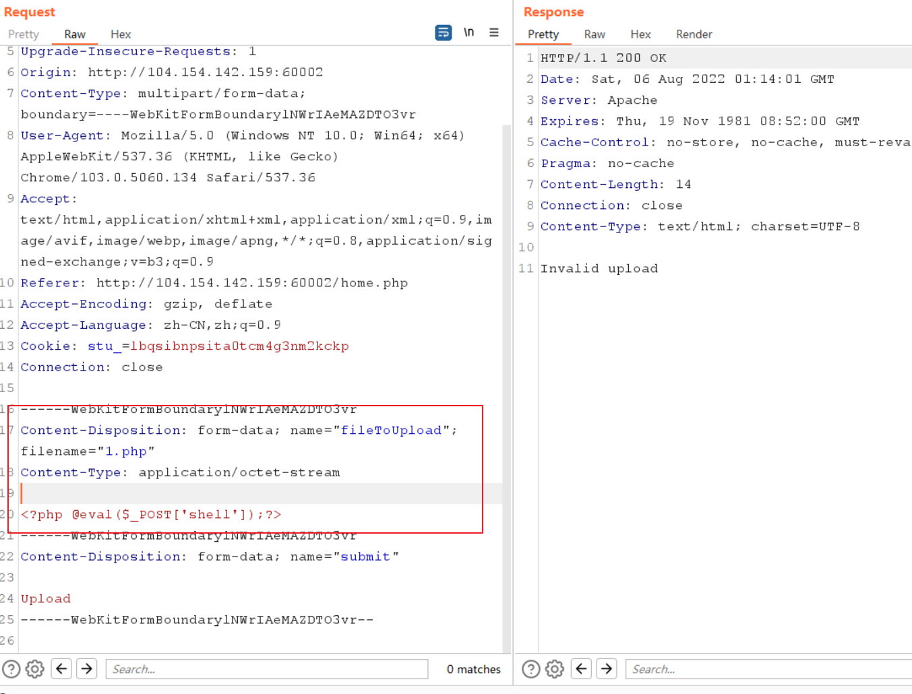Click the 'Cache-Control: no-store' response header

[x=726, y=142]
